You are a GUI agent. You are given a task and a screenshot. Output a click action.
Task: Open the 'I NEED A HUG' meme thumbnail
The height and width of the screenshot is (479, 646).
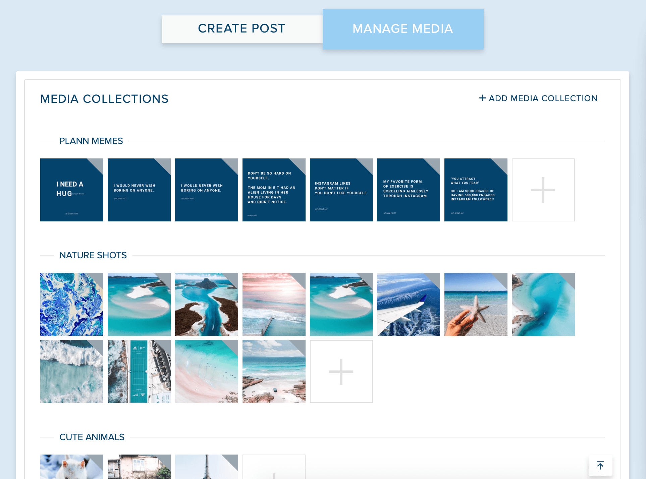click(71, 190)
